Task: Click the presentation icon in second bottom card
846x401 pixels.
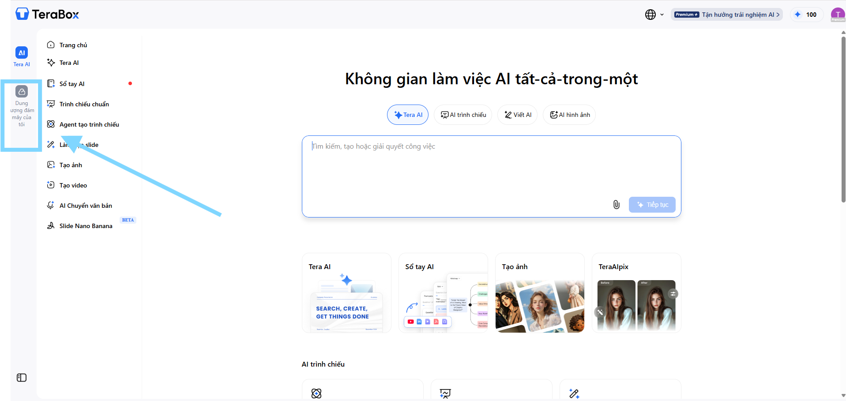Action: 445,394
